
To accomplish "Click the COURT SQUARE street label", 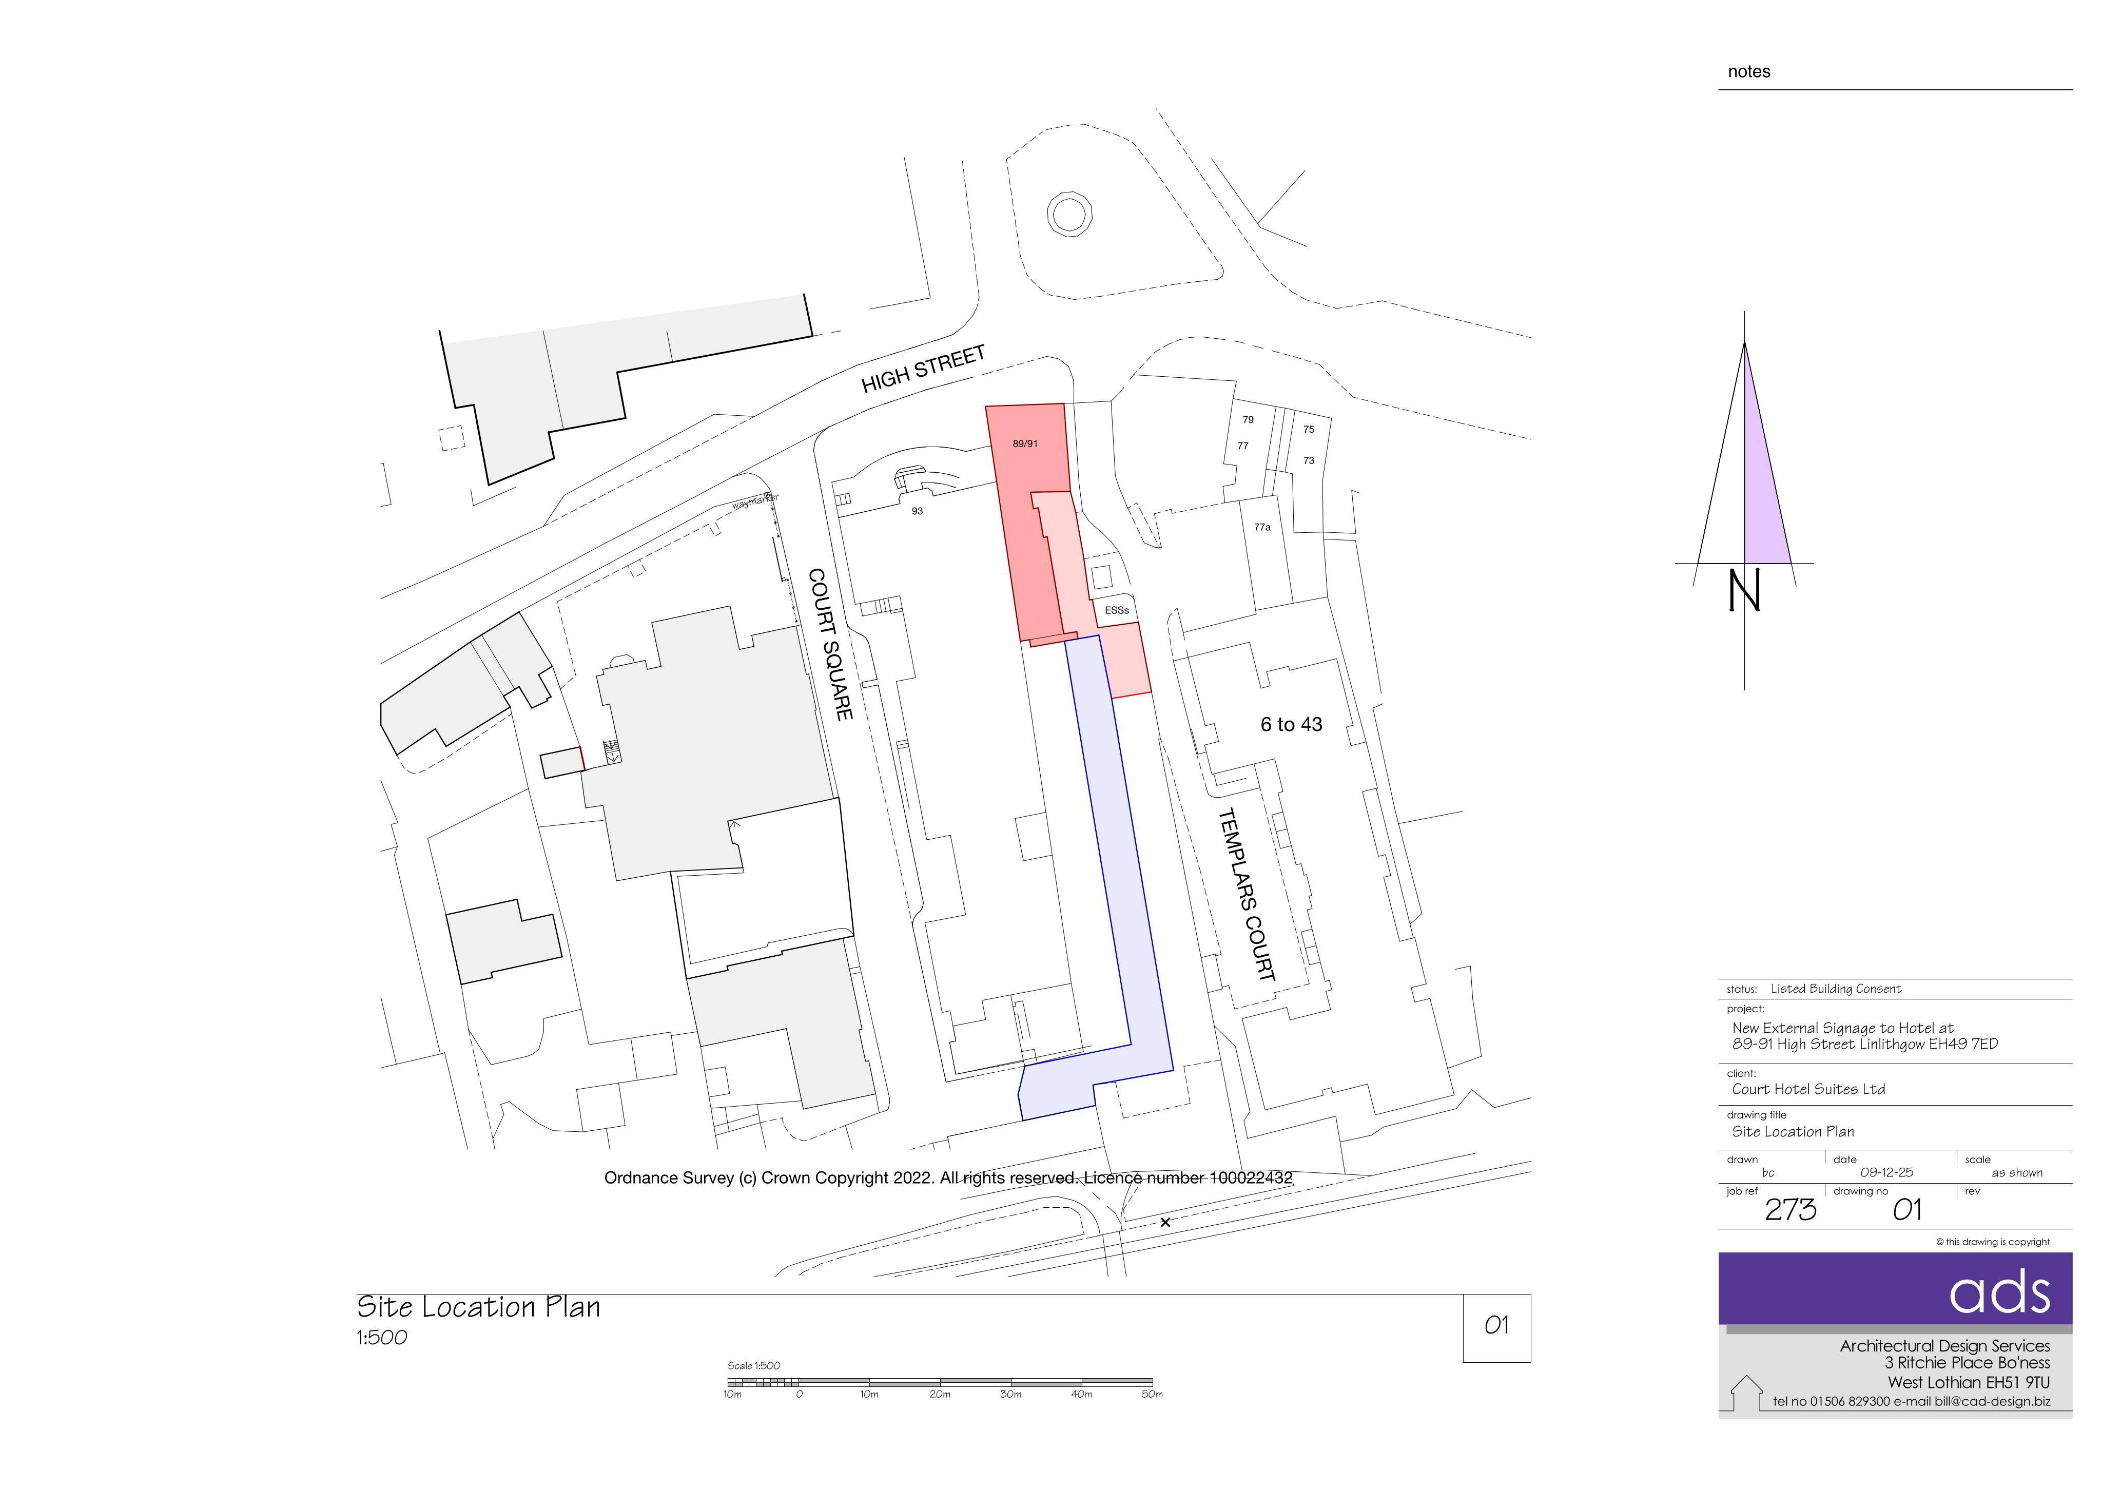I will 830,645.
